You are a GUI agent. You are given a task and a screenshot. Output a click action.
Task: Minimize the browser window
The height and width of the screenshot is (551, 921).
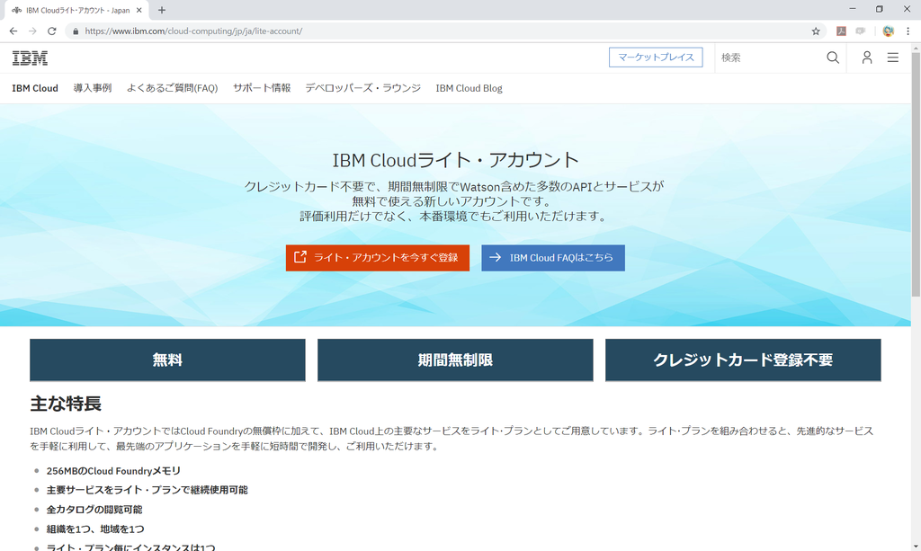click(853, 9)
